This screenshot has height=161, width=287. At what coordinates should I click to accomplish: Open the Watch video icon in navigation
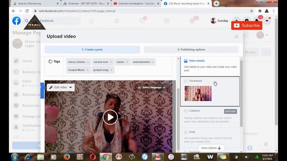(142, 21)
